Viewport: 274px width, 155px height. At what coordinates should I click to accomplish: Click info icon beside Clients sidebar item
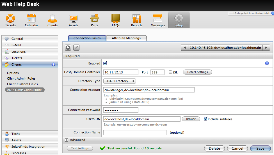pos(53,64)
